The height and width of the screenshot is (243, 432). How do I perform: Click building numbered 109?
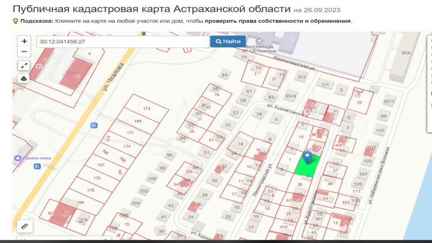358,184
